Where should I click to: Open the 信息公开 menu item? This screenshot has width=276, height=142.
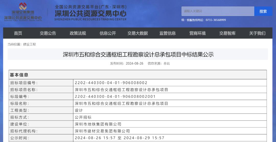point(108,33)
